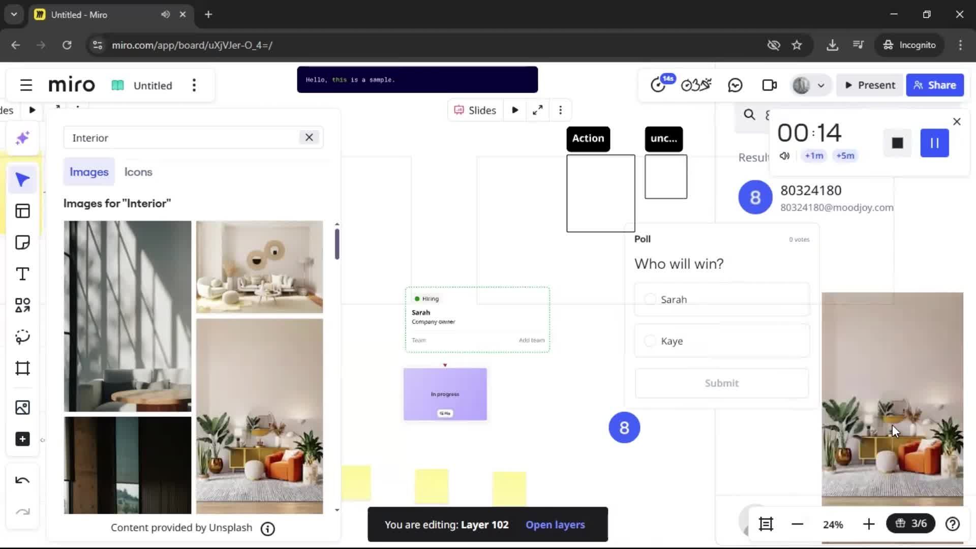Select the Kaye poll option
Viewport: 976px width, 549px height.
click(x=722, y=341)
